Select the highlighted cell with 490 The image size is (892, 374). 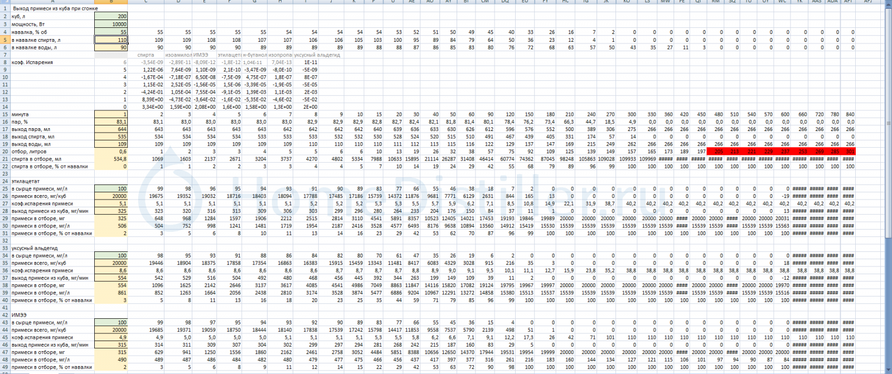[111, 360]
